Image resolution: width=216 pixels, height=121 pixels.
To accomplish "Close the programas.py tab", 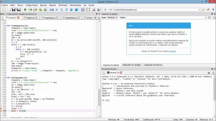I will click(x=57, y=18).
